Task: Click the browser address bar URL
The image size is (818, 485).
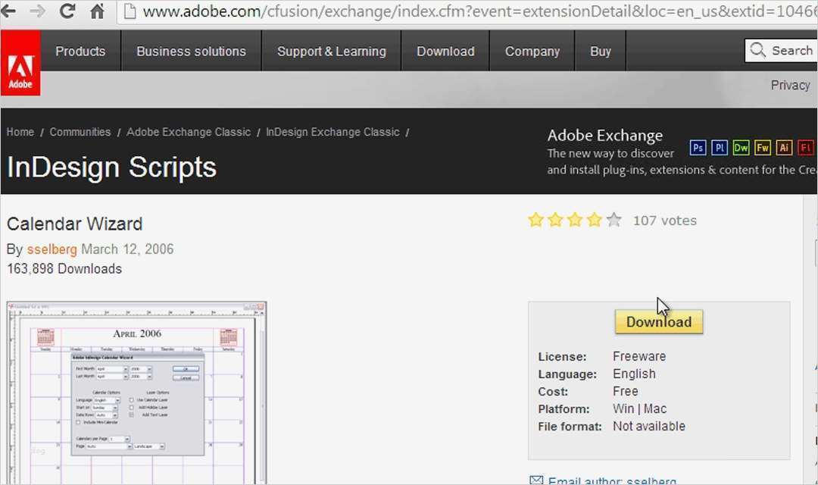Action: [x=479, y=11]
